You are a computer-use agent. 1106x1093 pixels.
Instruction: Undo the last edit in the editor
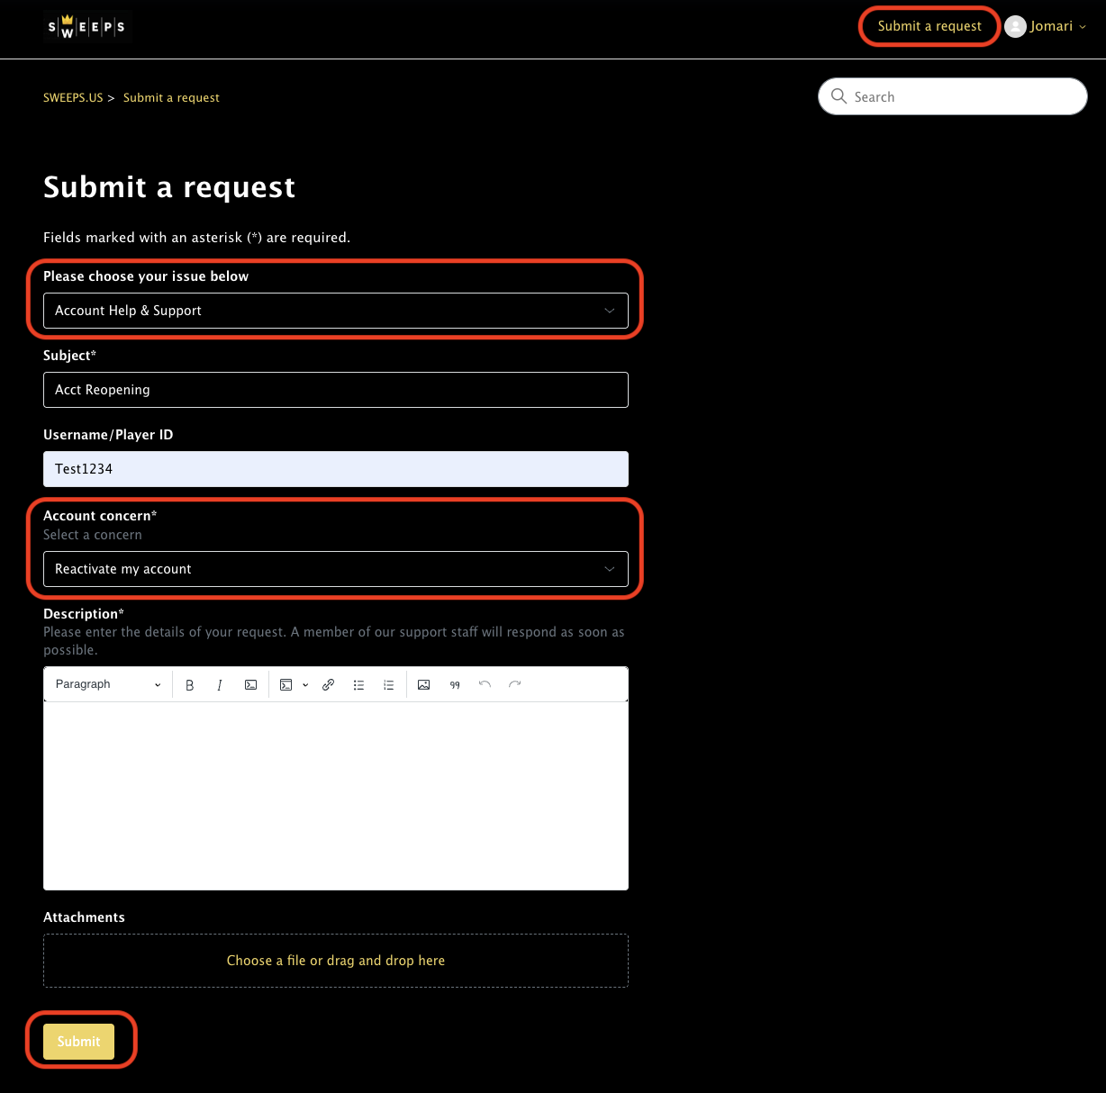tap(485, 684)
